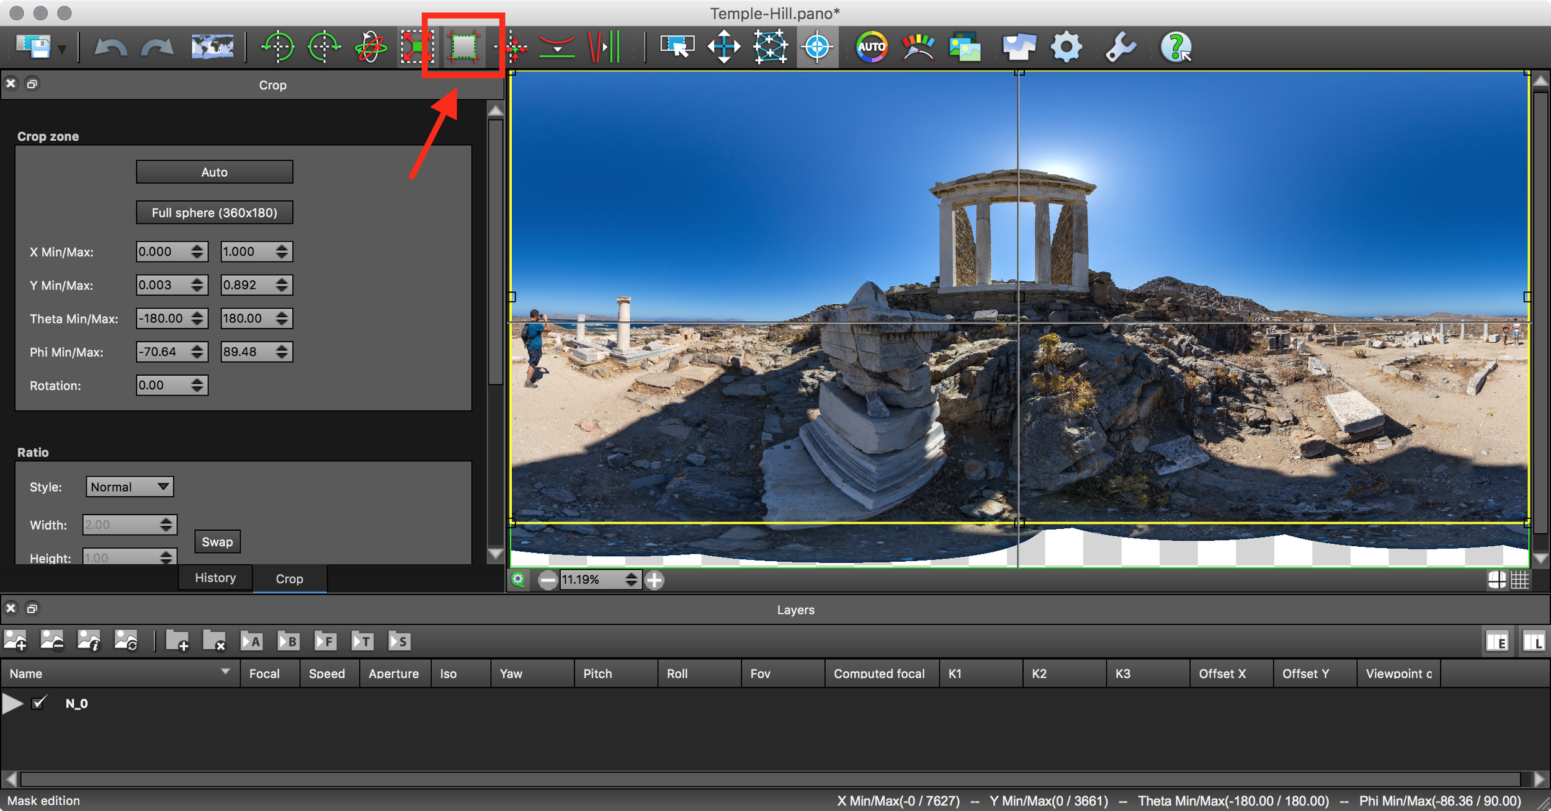Open the color levels gauge tool
The width and height of the screenshot is (1551, 811).
coord(918,47)
